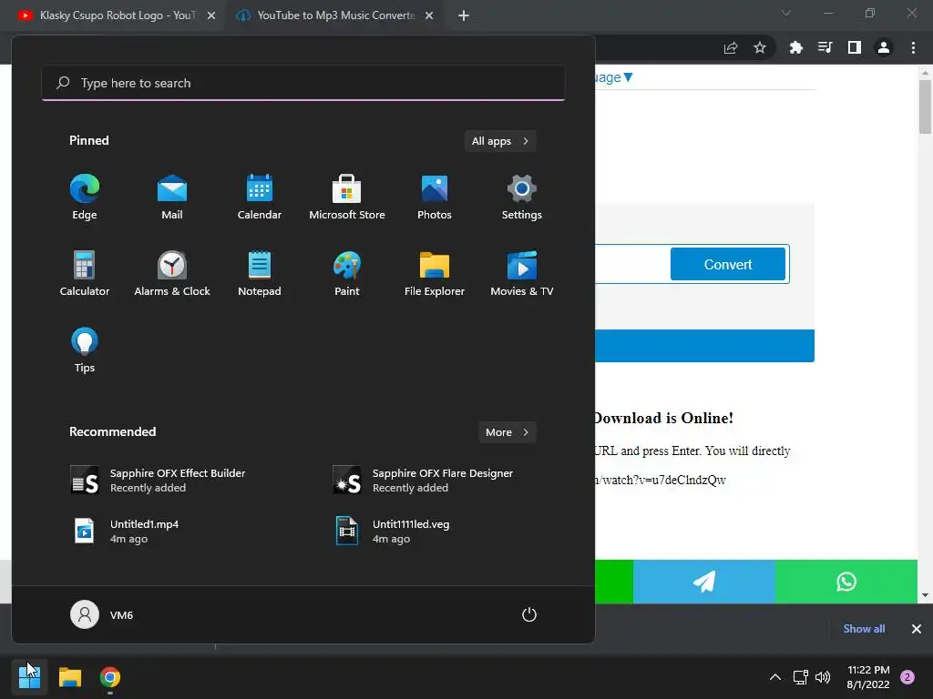
Task: Click the Convert button
Action: pyautogui.click(x=728, y=264)
